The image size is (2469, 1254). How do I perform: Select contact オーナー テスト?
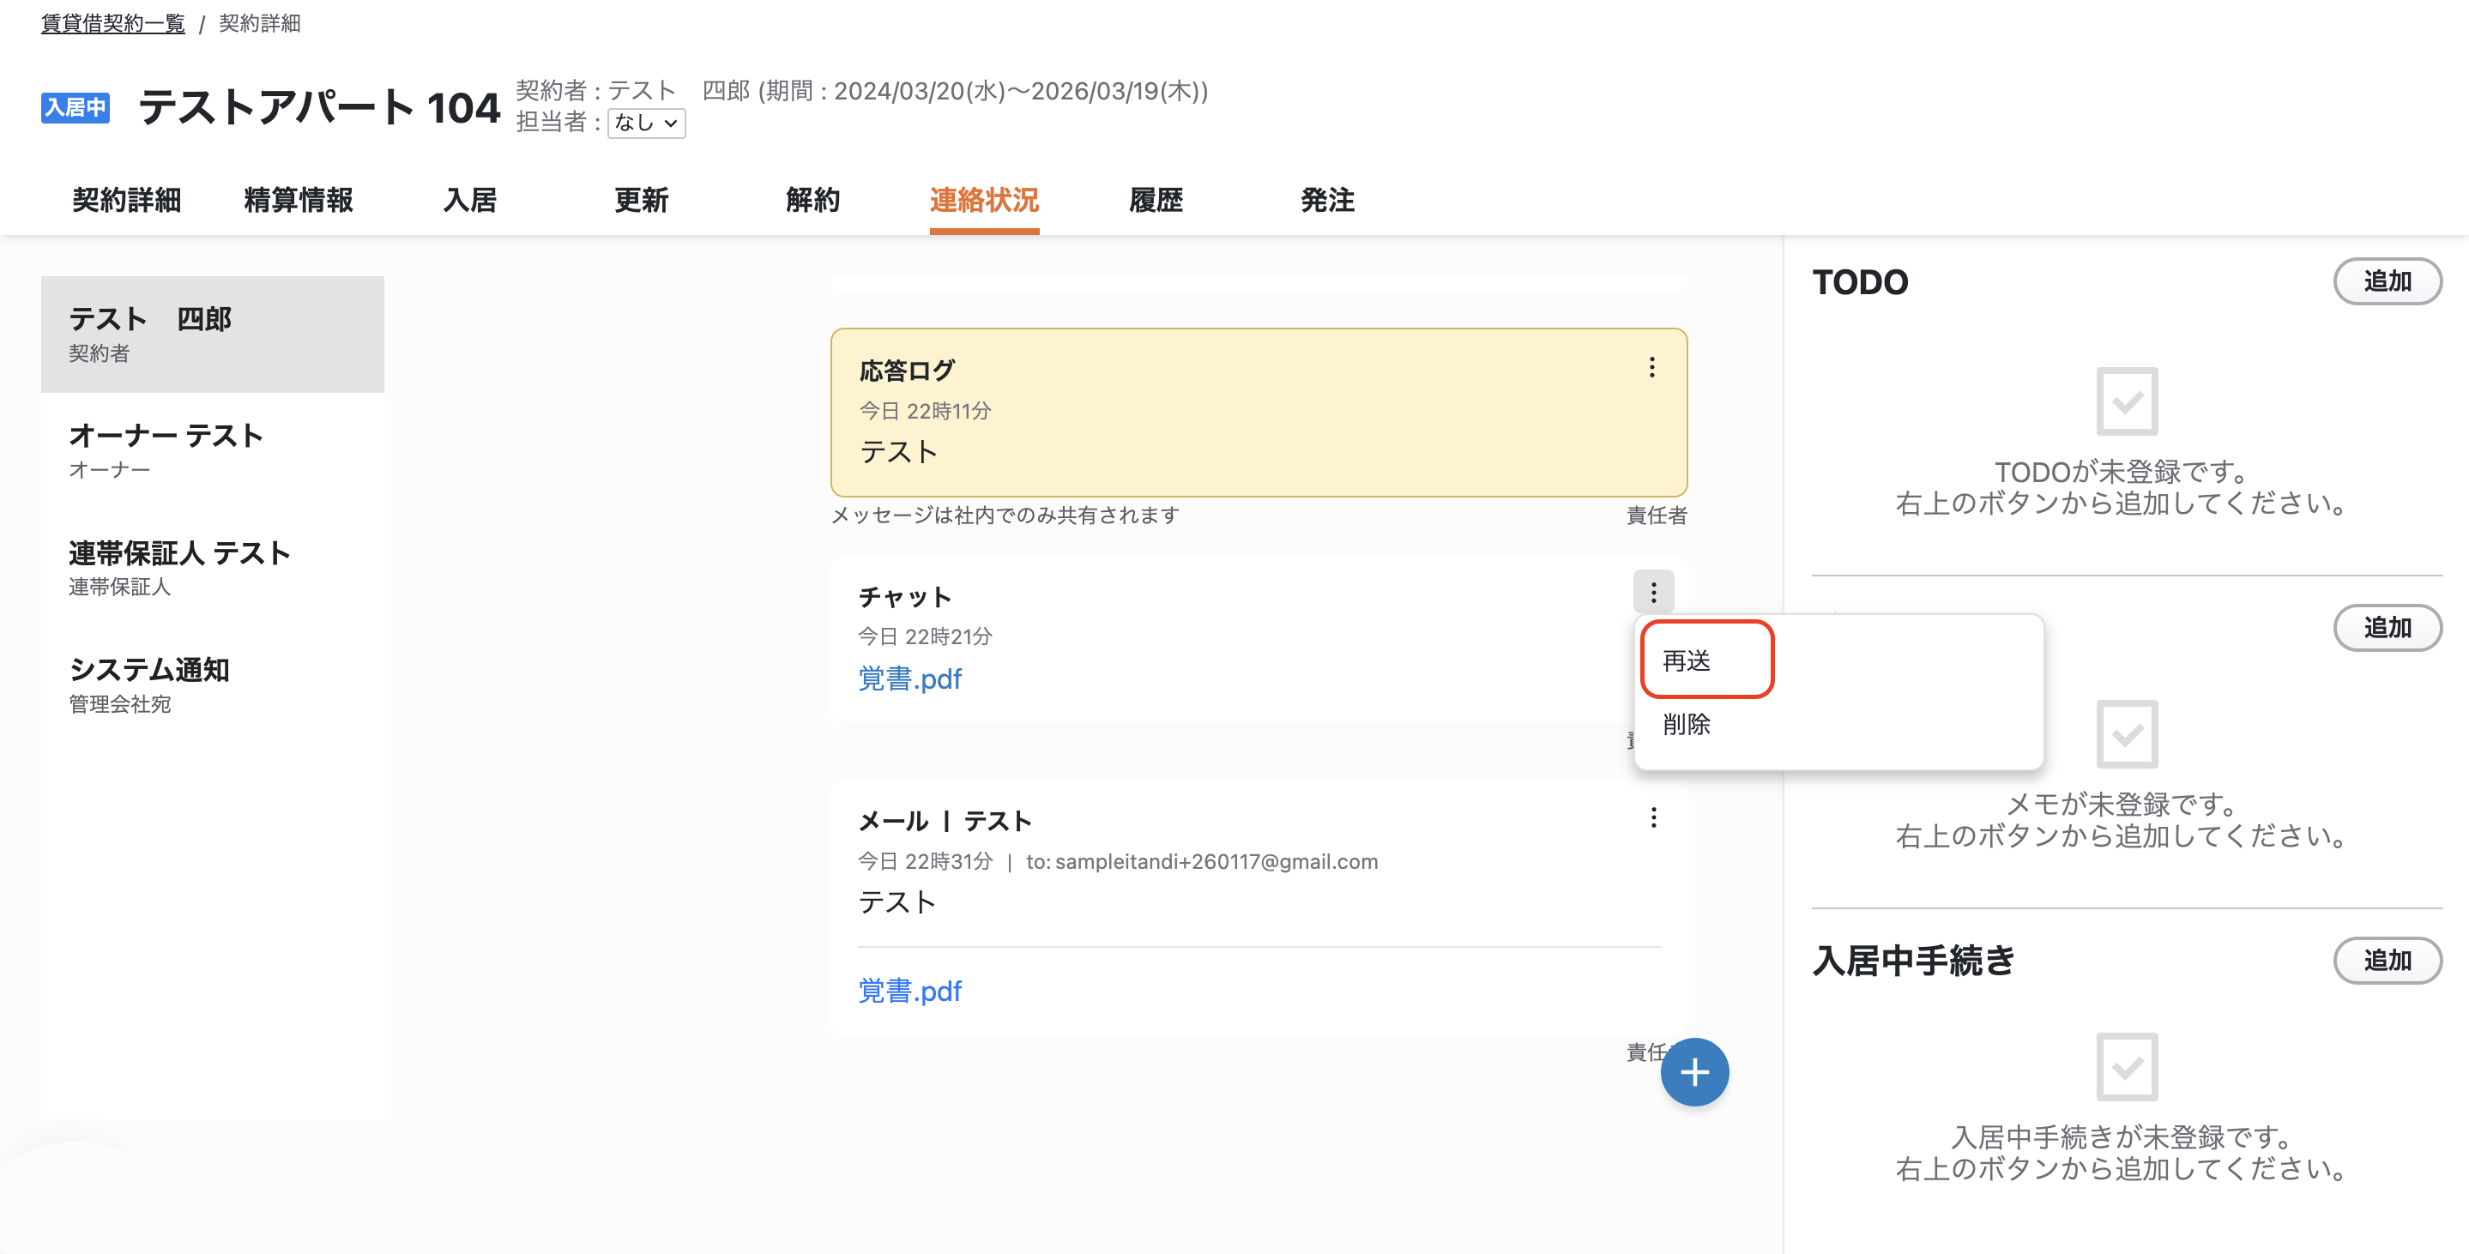click(x=213, y=451)
